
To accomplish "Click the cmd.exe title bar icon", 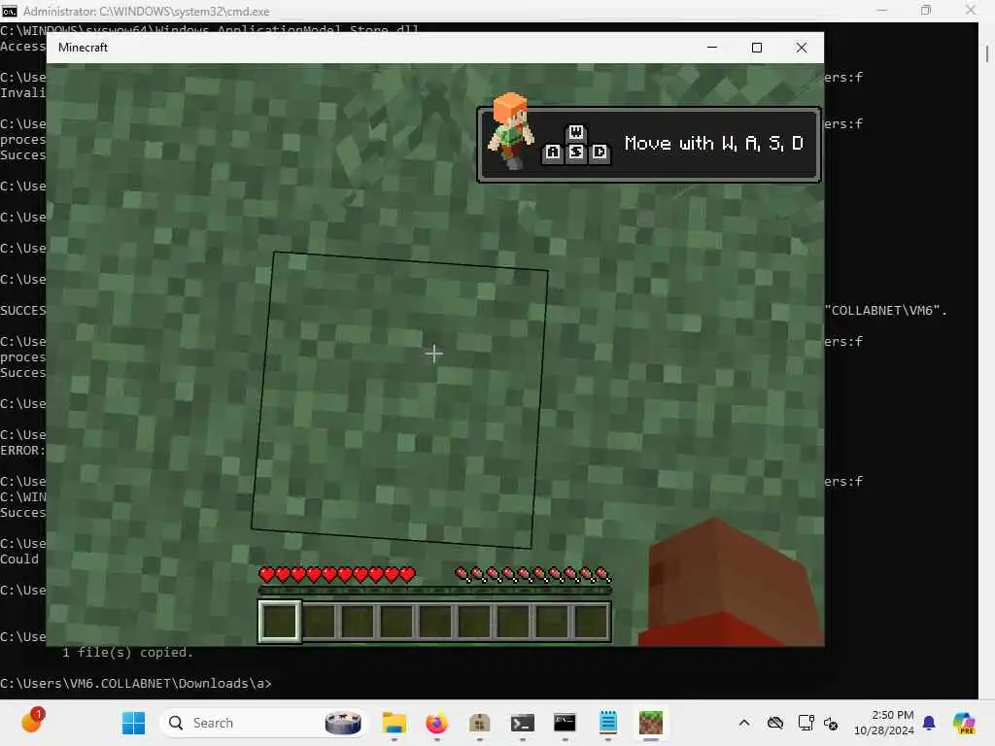I will pos(10,12).
